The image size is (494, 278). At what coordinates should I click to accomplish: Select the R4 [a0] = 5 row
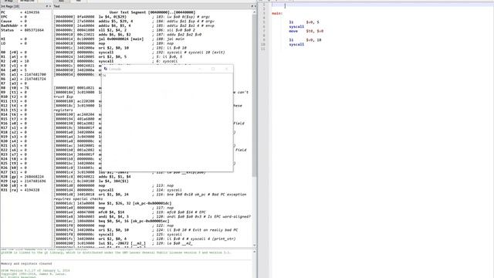point(14,70)
